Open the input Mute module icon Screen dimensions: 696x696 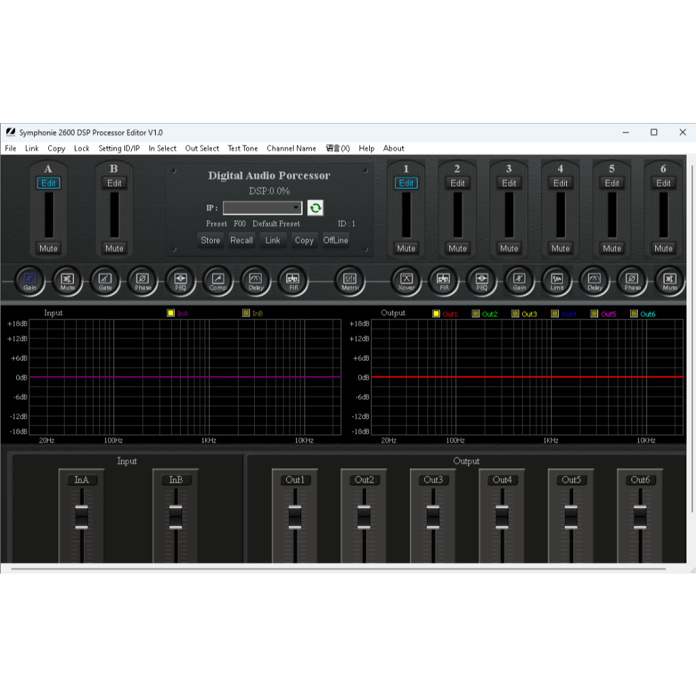click(67, 281)
